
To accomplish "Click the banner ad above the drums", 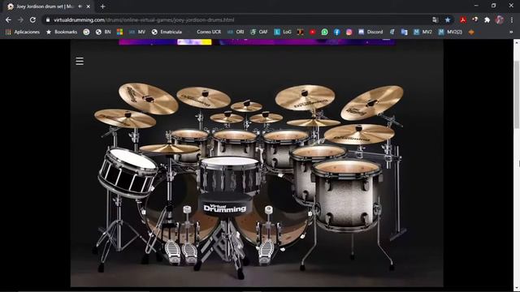I will 257,41.
